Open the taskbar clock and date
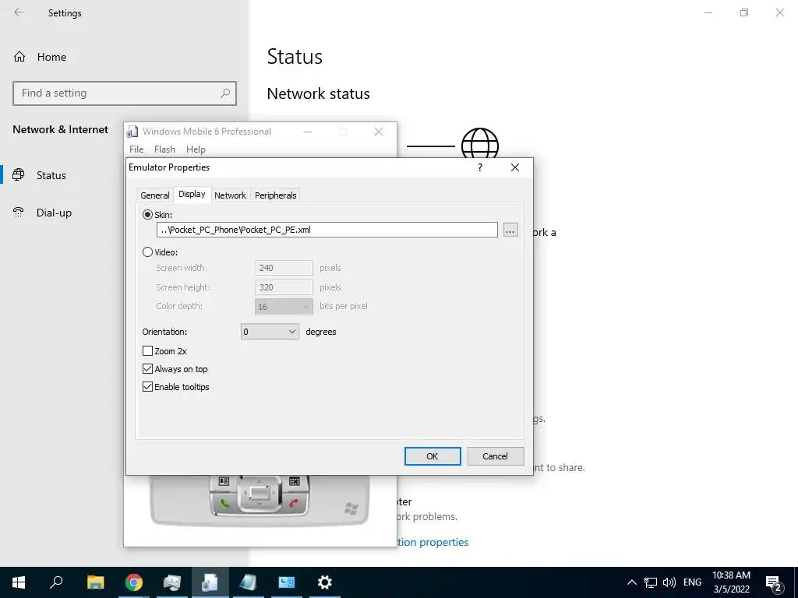 click(x=731, y=582)
